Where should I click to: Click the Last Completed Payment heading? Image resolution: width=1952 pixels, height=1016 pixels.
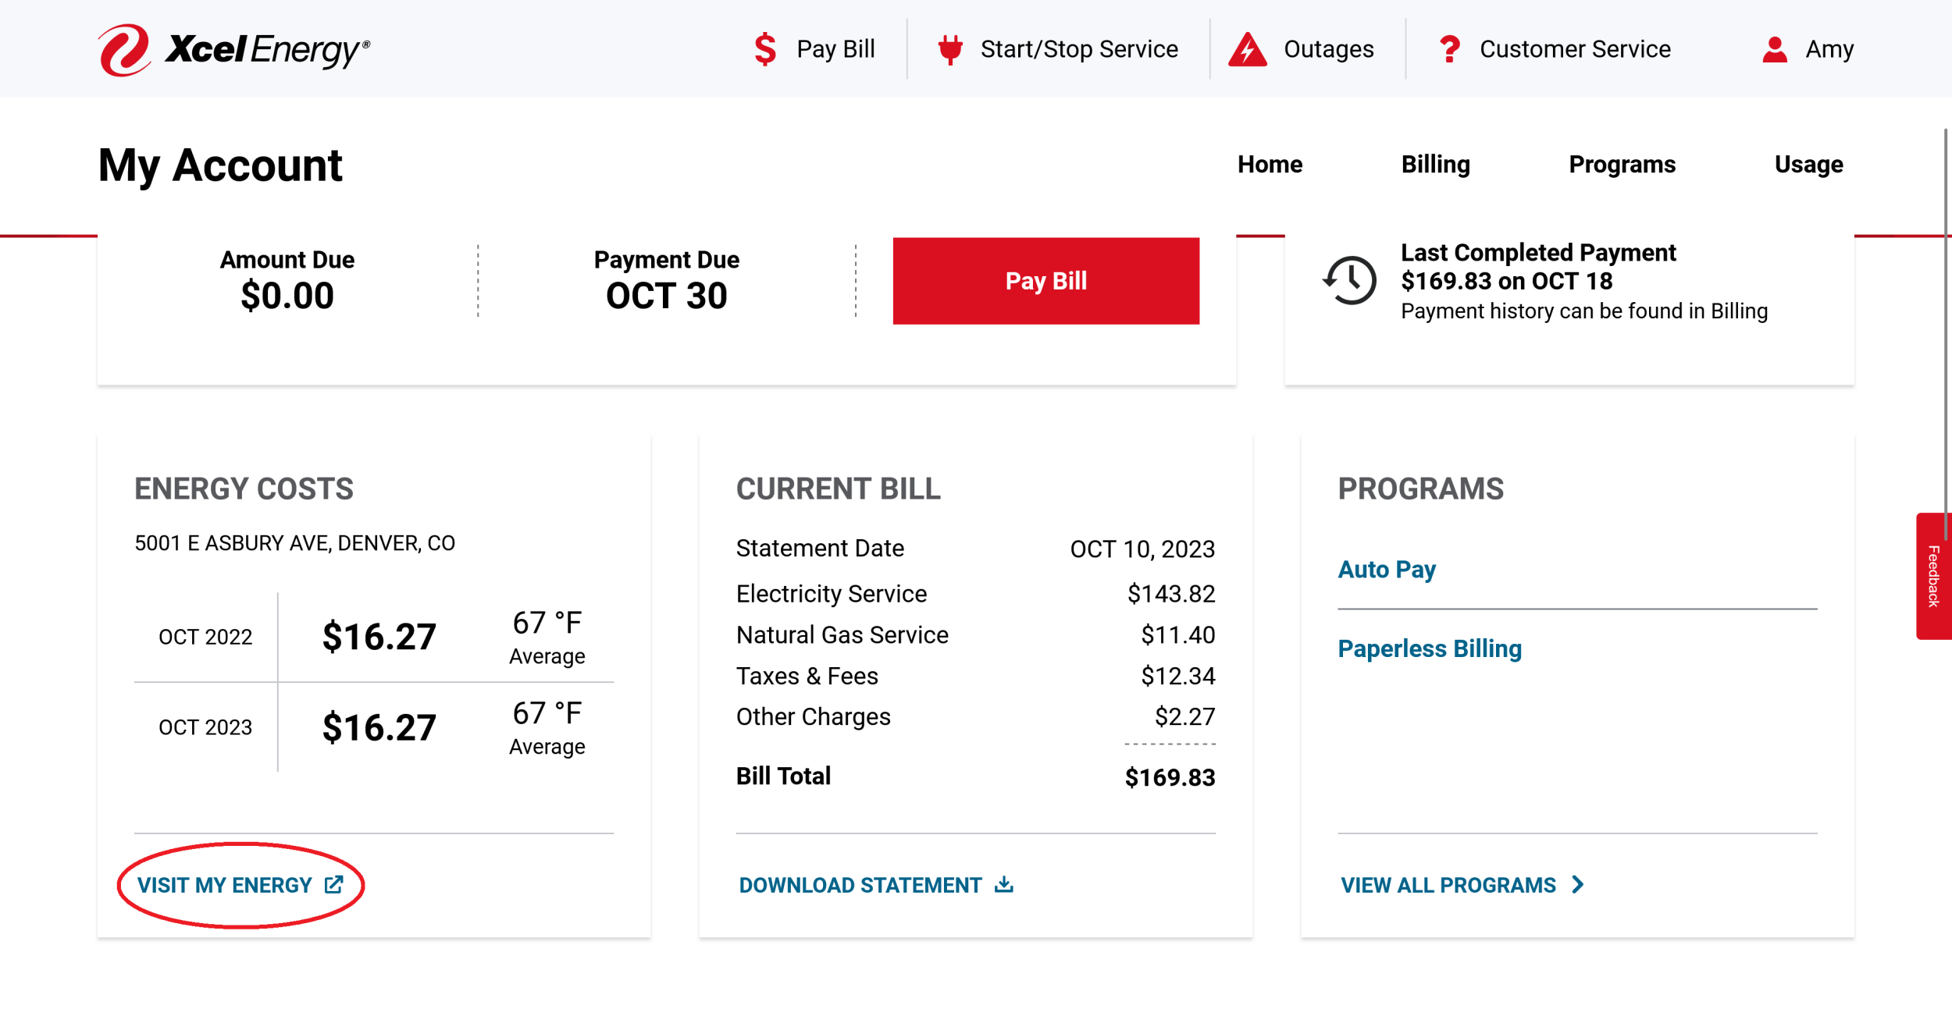[1537, 253]
